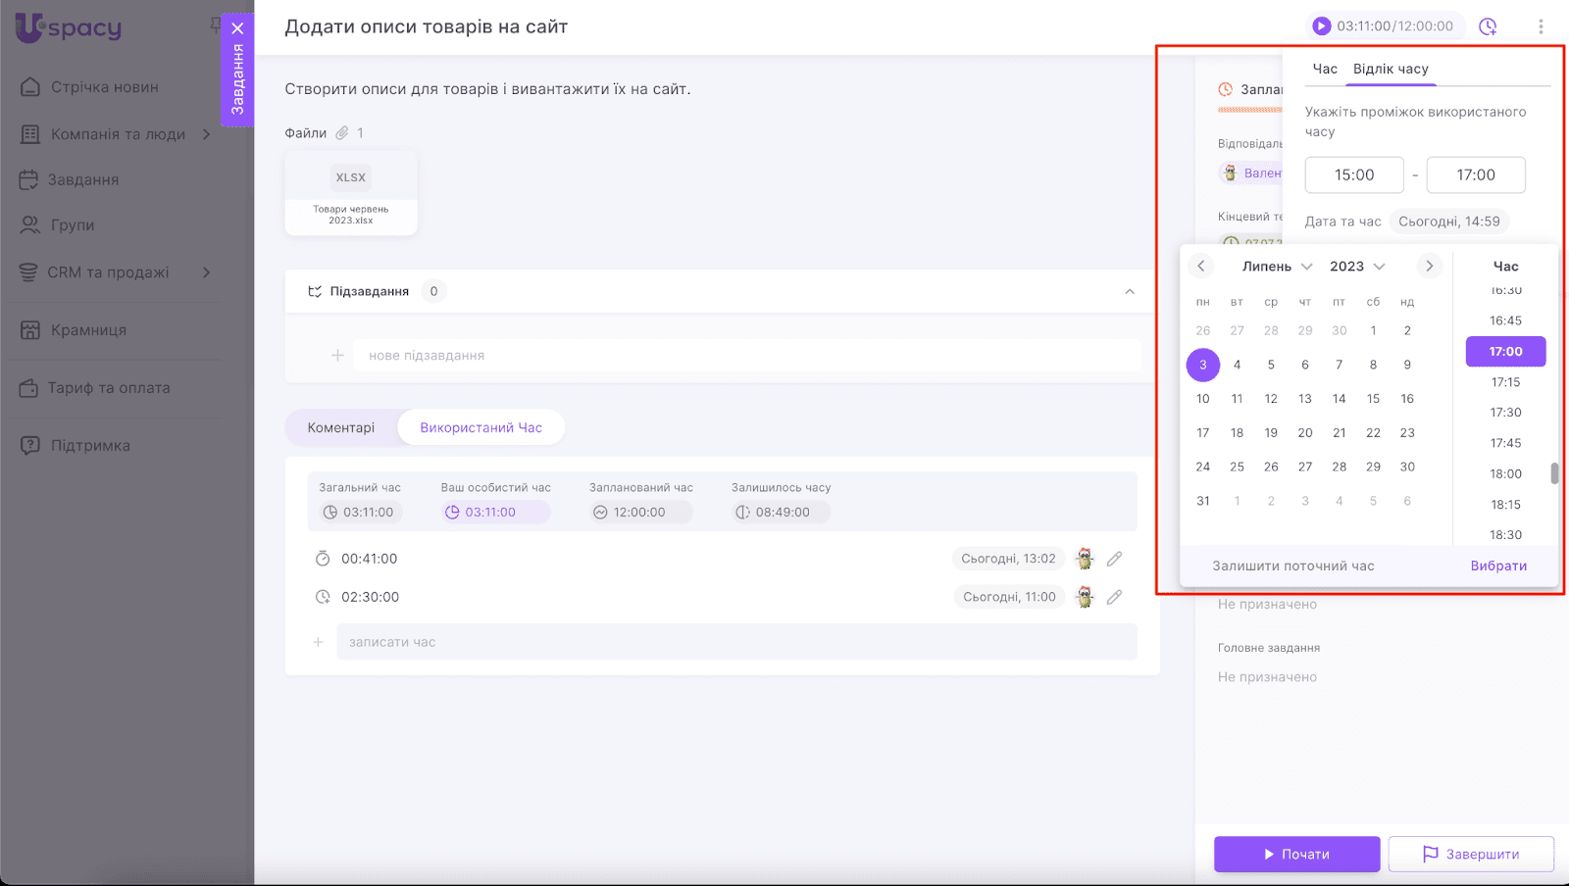Image resolution: width=1569 pixels, height=886 pixels.
Task: Switch to Час tab in popup
Action: click(1325, 69)
